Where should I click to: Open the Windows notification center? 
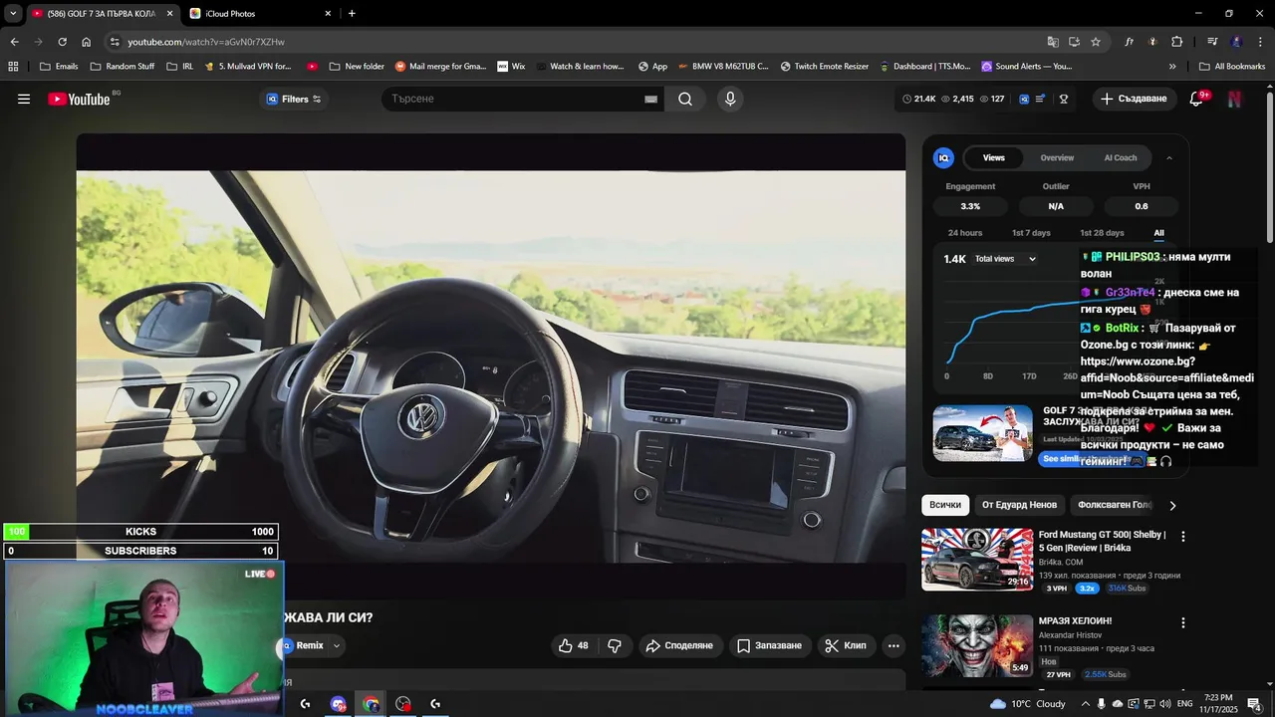(x=1254, y=704)
